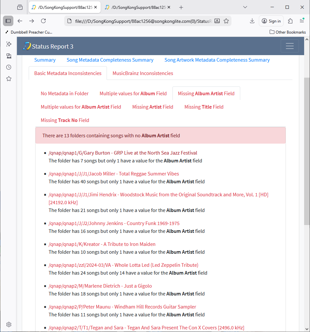Toggle the Status Report hamburger navigation menu
Screen dimensions: 310x332
289,46
